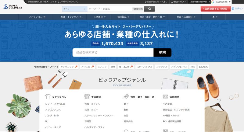
Task: Expand the 生活雑貨 navigation menu
Action: tap(100, 17)
